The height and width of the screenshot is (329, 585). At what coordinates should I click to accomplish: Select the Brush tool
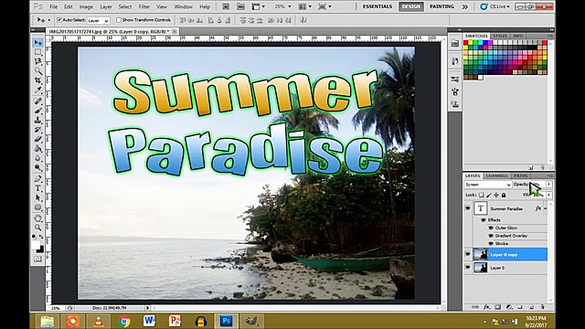(37, 111)
